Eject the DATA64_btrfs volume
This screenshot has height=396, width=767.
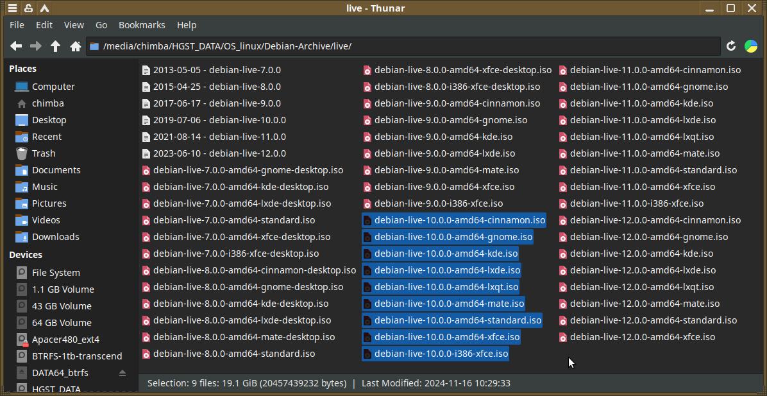coord(122,373)
